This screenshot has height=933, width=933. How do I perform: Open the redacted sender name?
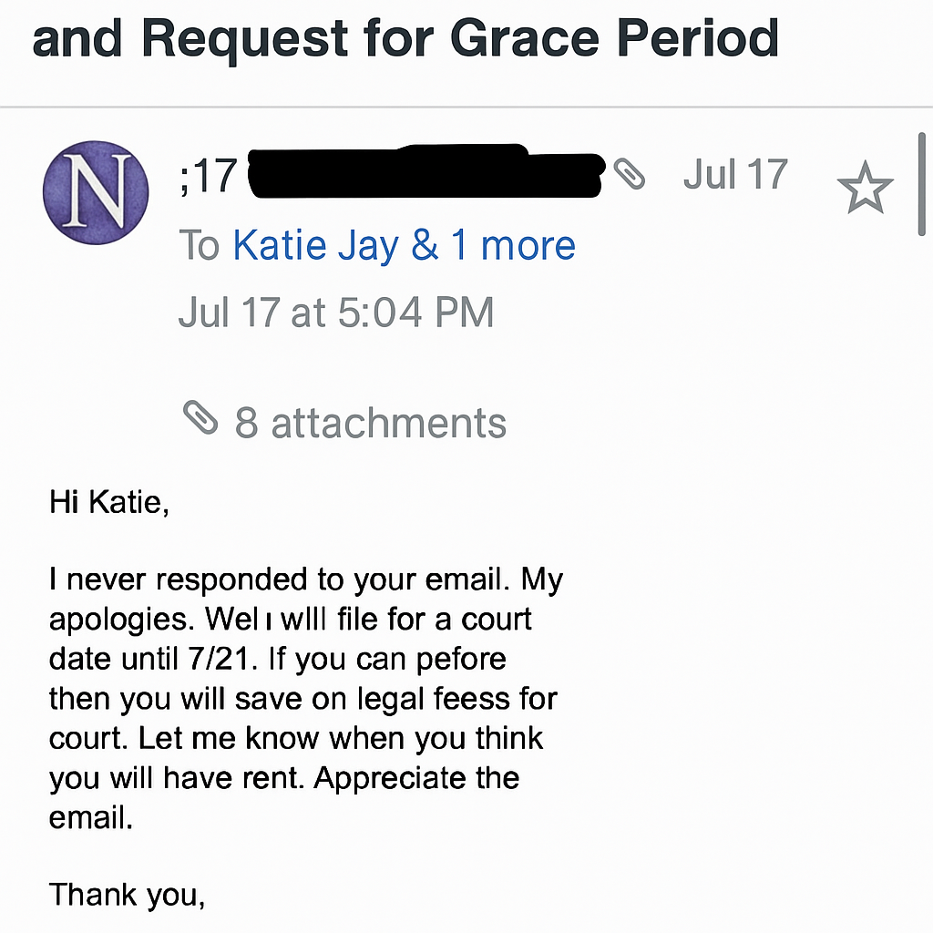[x=425, y=171]
